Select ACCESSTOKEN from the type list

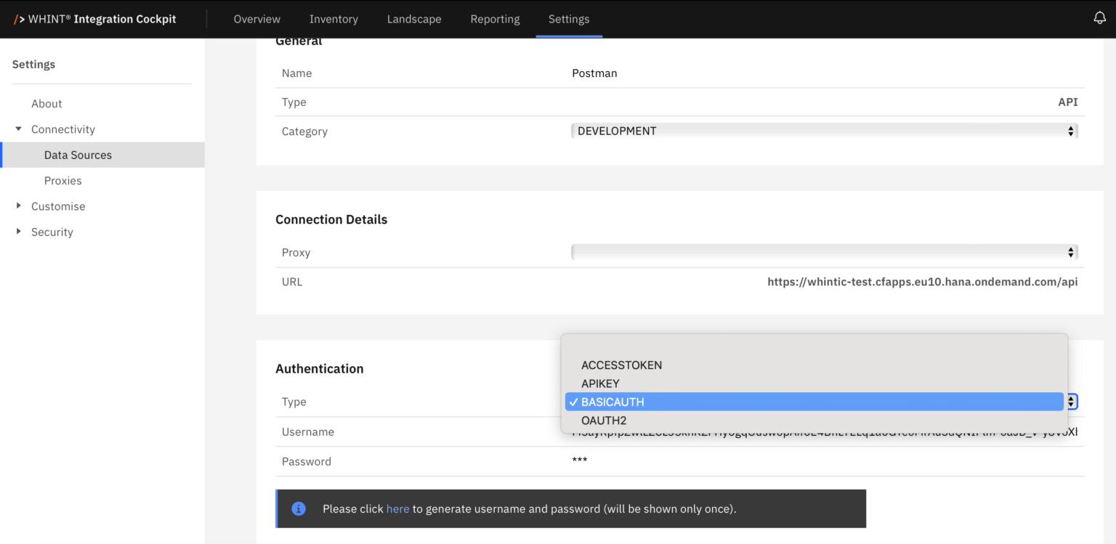[621, 365]
